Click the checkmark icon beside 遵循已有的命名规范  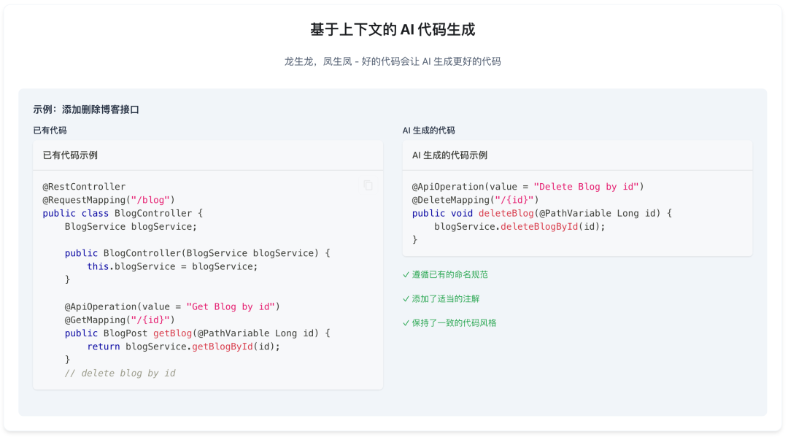(x=406, y=275)
